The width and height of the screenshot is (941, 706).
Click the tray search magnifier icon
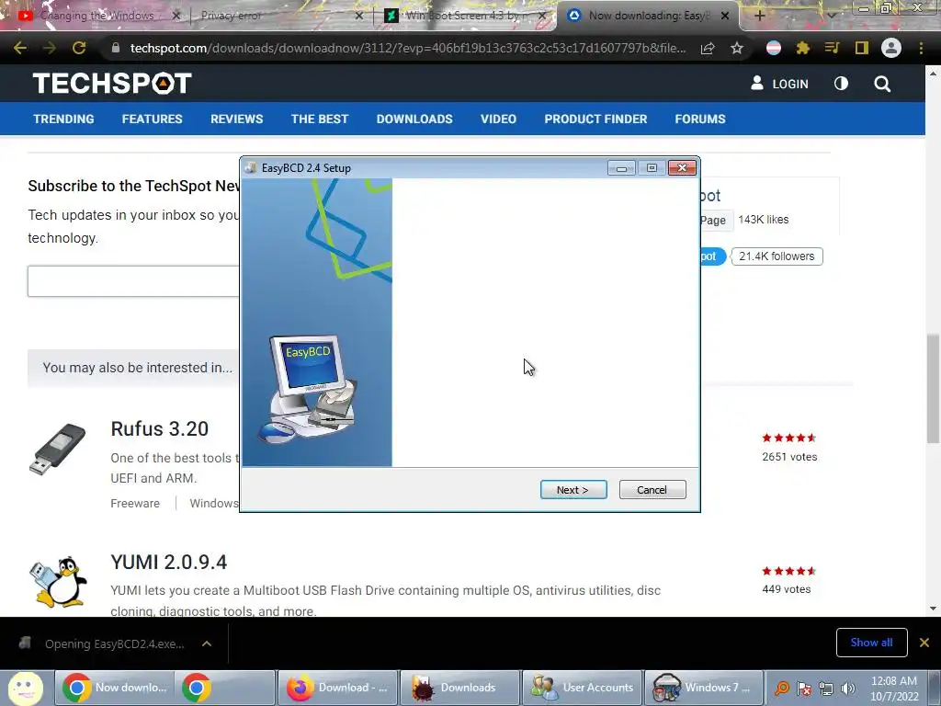coord(782,689)
